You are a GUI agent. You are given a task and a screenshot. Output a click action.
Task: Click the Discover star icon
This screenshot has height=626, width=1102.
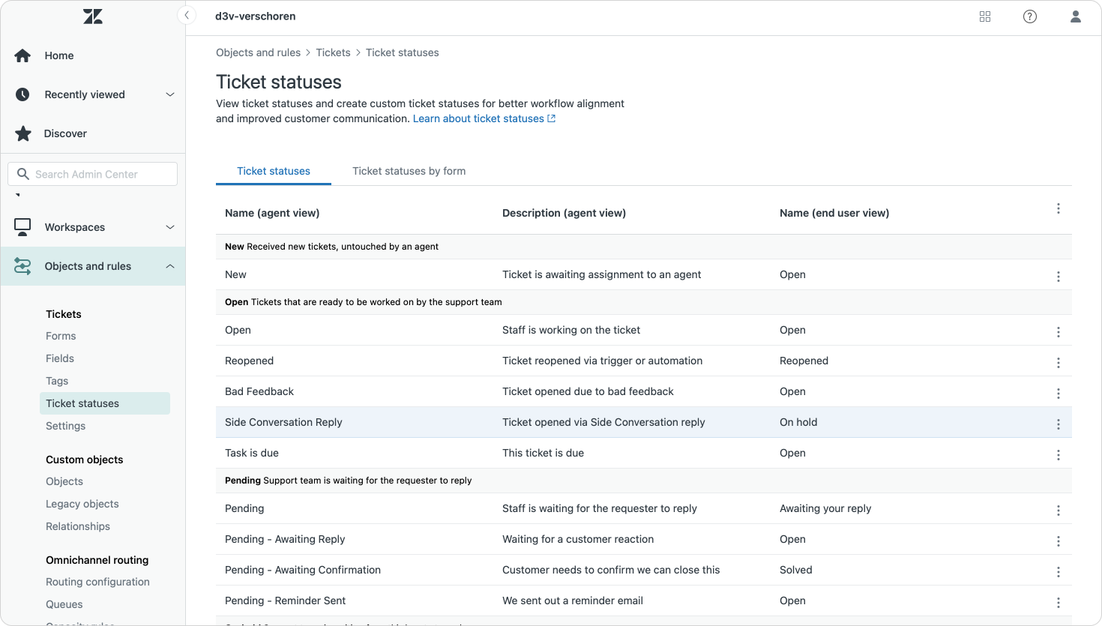tap(23, 133)
